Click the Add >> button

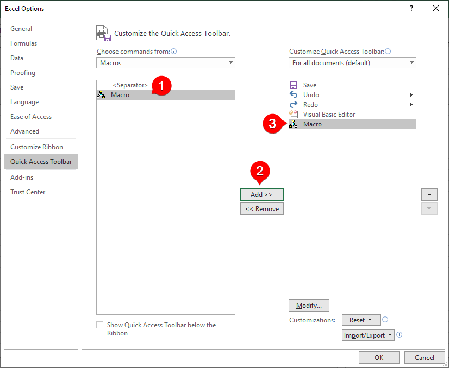click(x=261, y=195)
